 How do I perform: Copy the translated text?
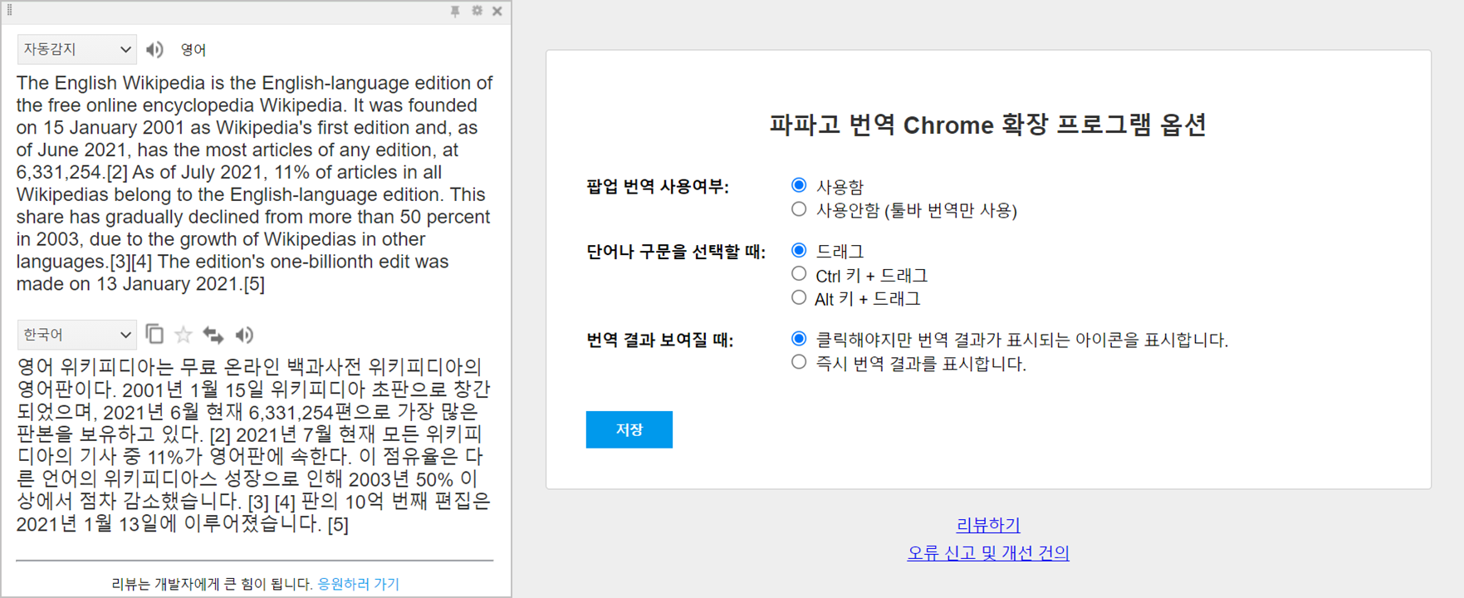pos(154,334)
